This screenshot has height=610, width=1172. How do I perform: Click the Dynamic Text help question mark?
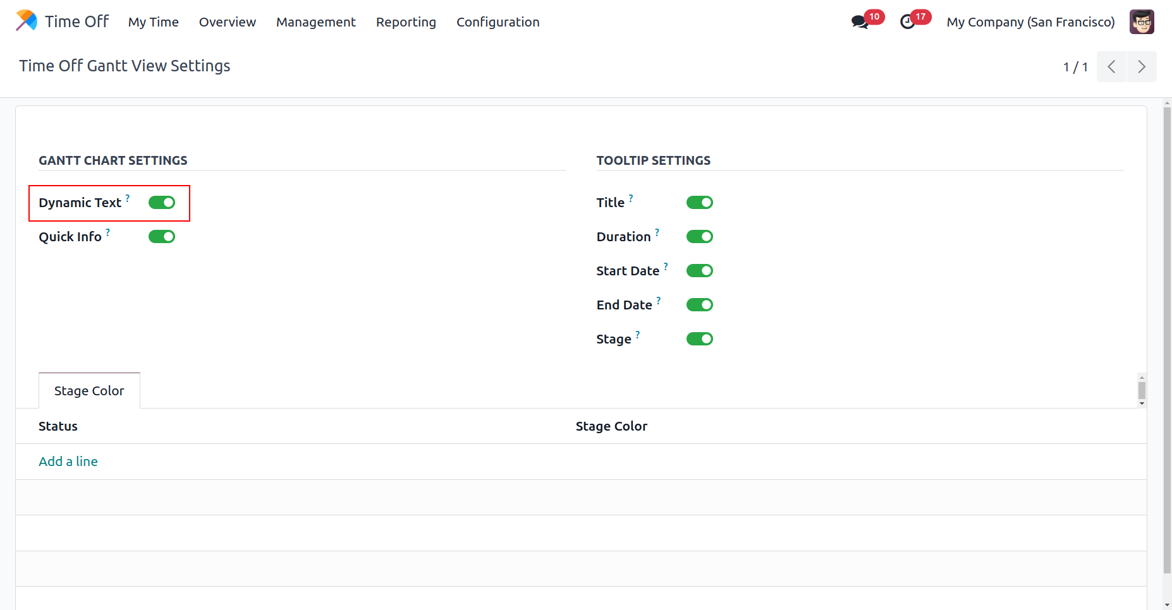(128, 198)
